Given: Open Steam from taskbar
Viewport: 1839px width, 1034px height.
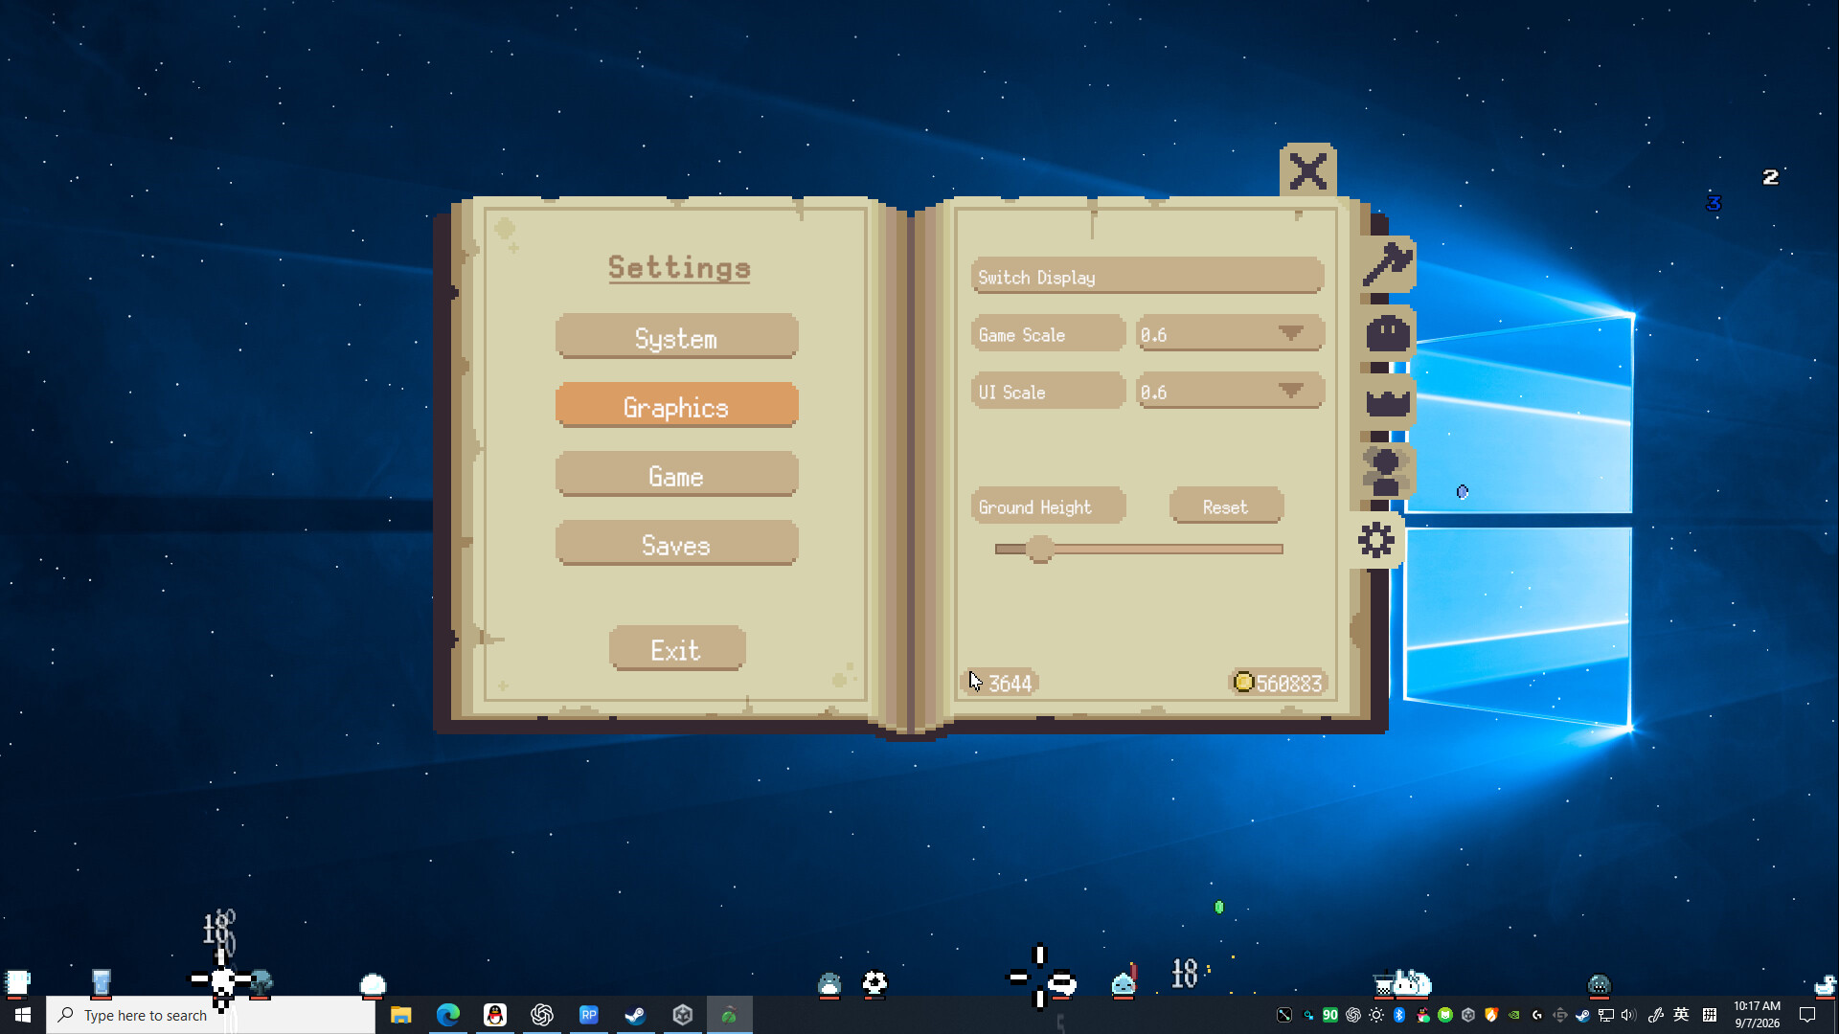Looking at the screenshot, I should (x=635, y=1015).
